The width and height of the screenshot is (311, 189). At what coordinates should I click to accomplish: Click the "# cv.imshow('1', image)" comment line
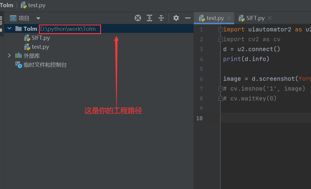click(264, 89)
